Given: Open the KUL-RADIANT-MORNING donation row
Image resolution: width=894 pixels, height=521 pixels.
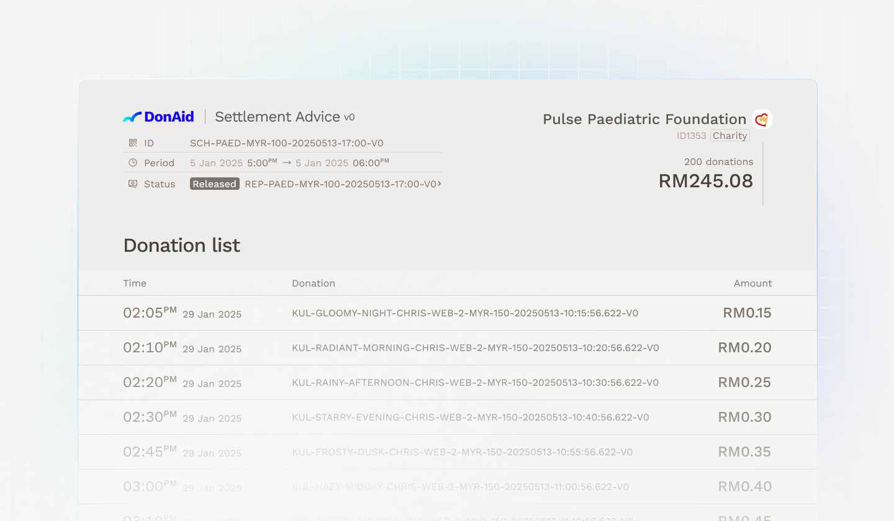Looking at the screenshot, I should click(x=475, y=348).
